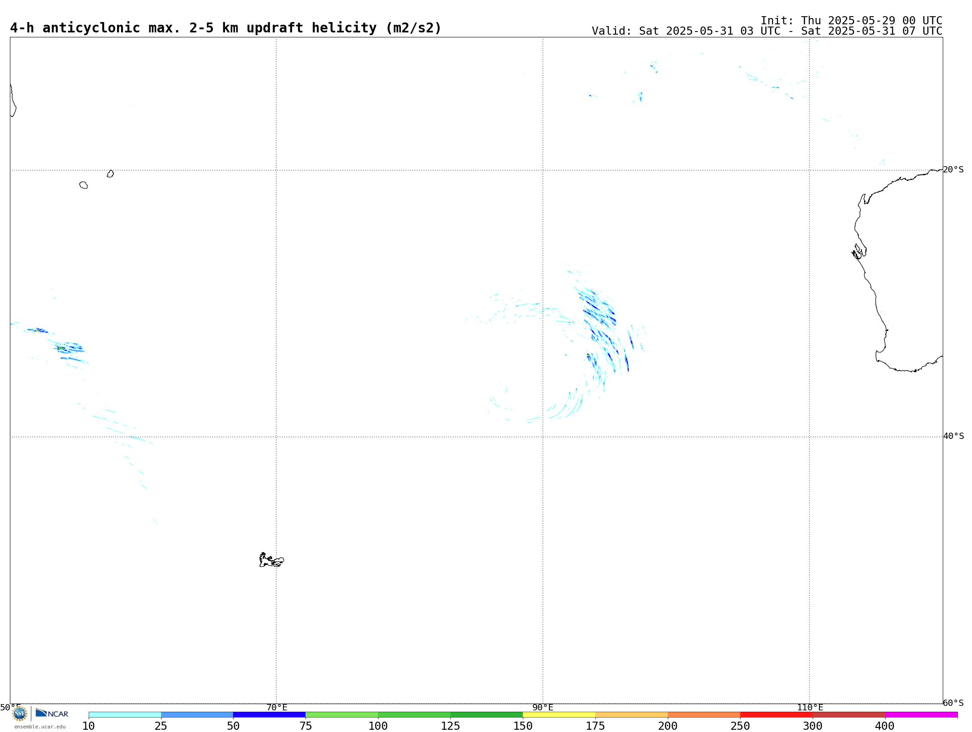Click the colorbar label 25
The image size is (972, 732).
pos(161,726)
